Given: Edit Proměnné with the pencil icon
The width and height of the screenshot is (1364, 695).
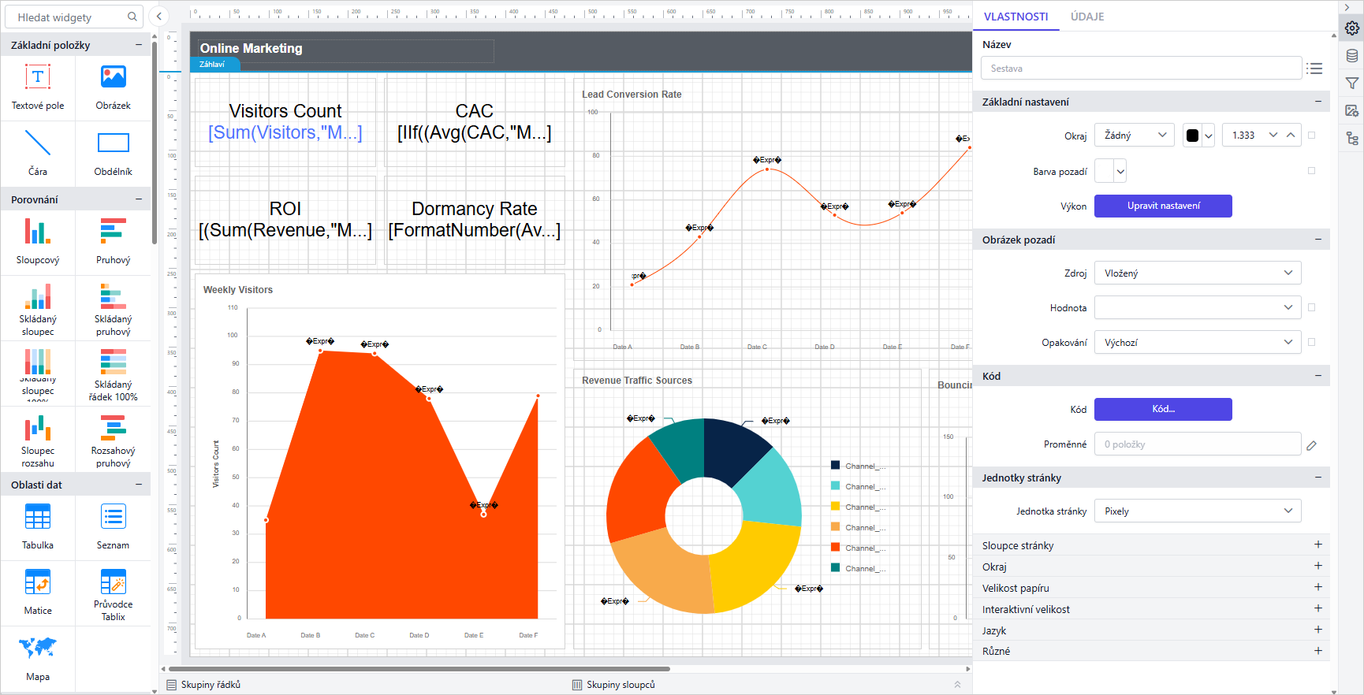Looking at the screenshot, I should pos(1311,445).
